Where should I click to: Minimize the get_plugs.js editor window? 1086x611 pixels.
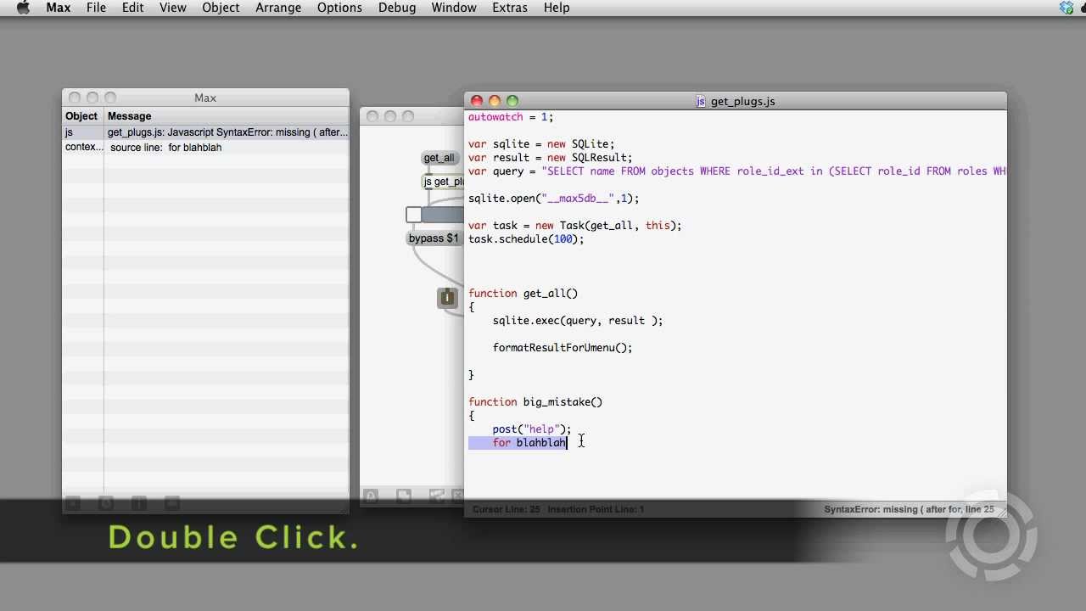tap(495, 101)
